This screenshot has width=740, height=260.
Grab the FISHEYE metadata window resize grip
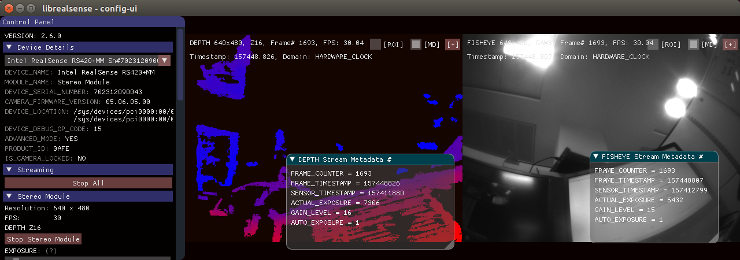pos(713,238)
